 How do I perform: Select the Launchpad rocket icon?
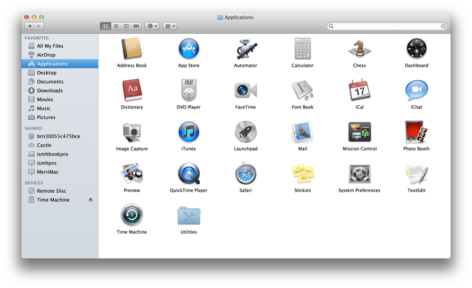[x=246, y=132]
